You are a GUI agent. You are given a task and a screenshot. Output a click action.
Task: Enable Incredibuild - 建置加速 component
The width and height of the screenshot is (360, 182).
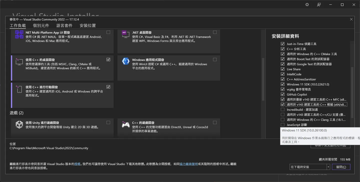(282, 110)
